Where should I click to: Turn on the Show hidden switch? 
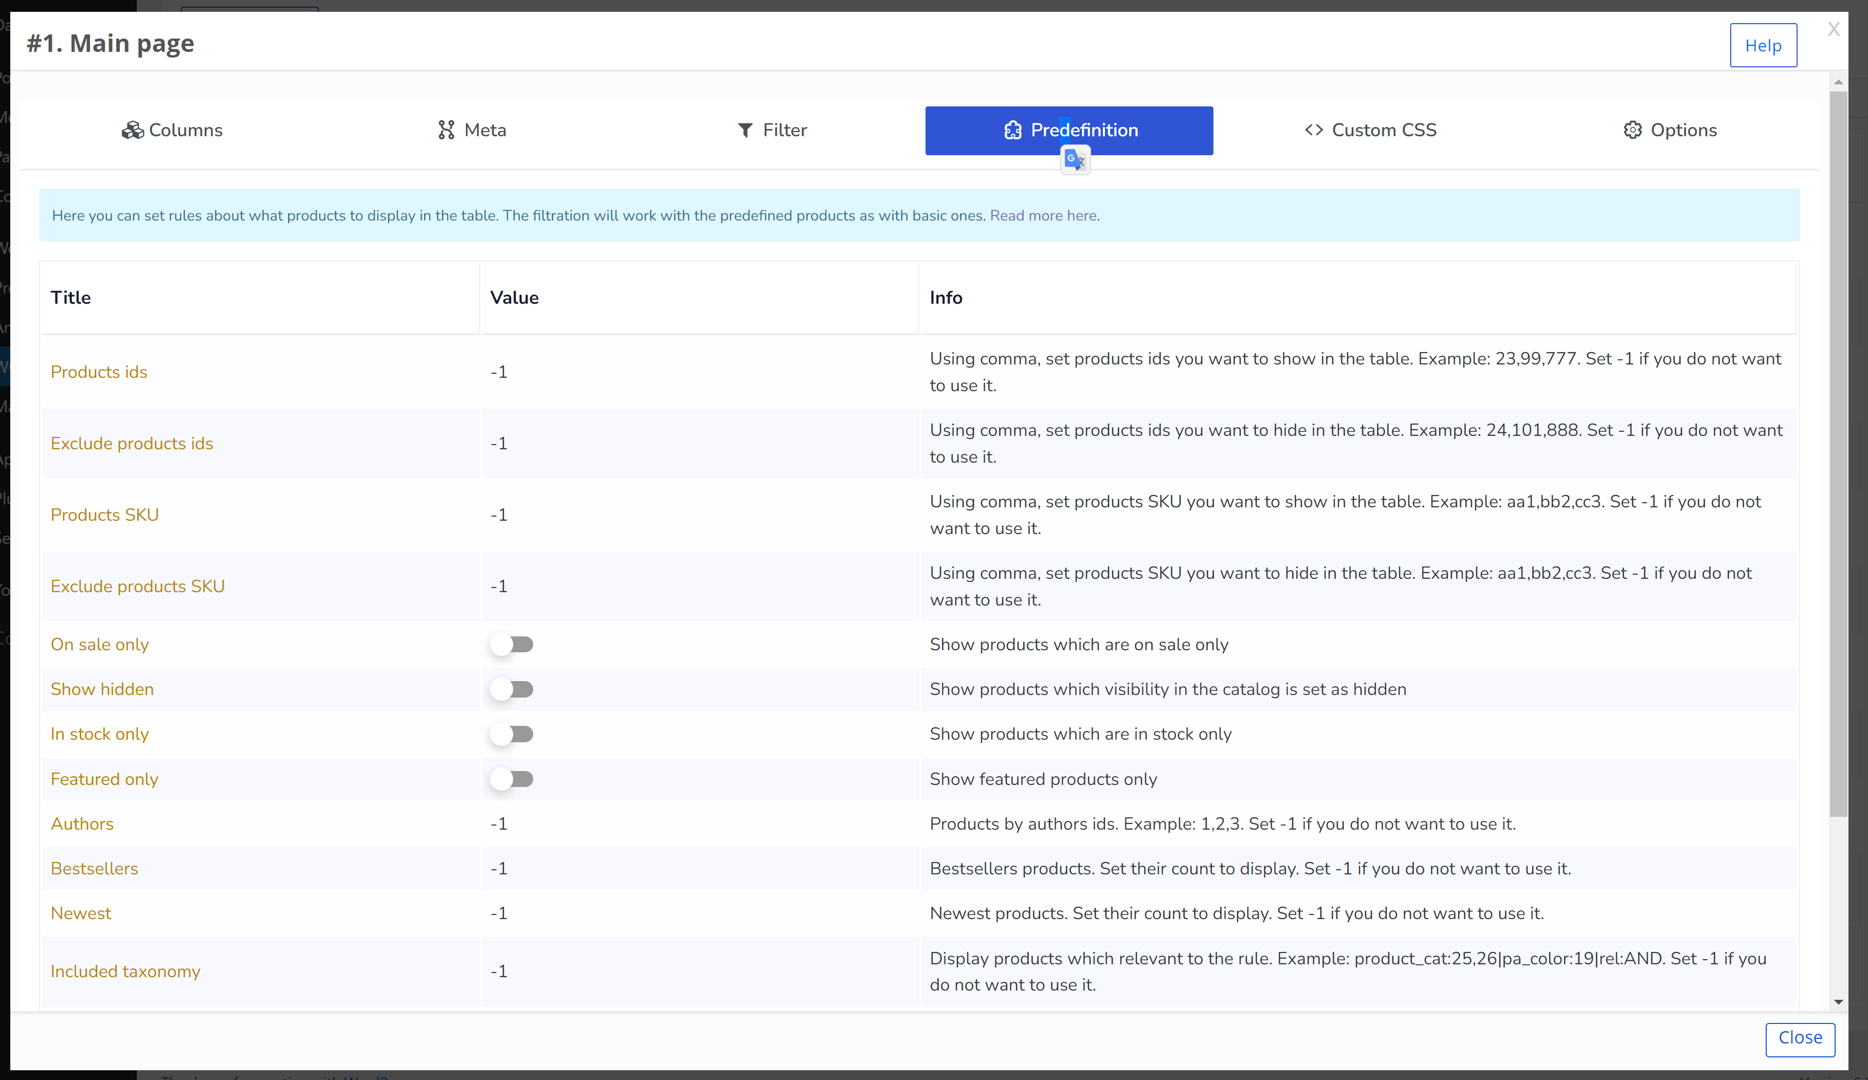[512, 689]
